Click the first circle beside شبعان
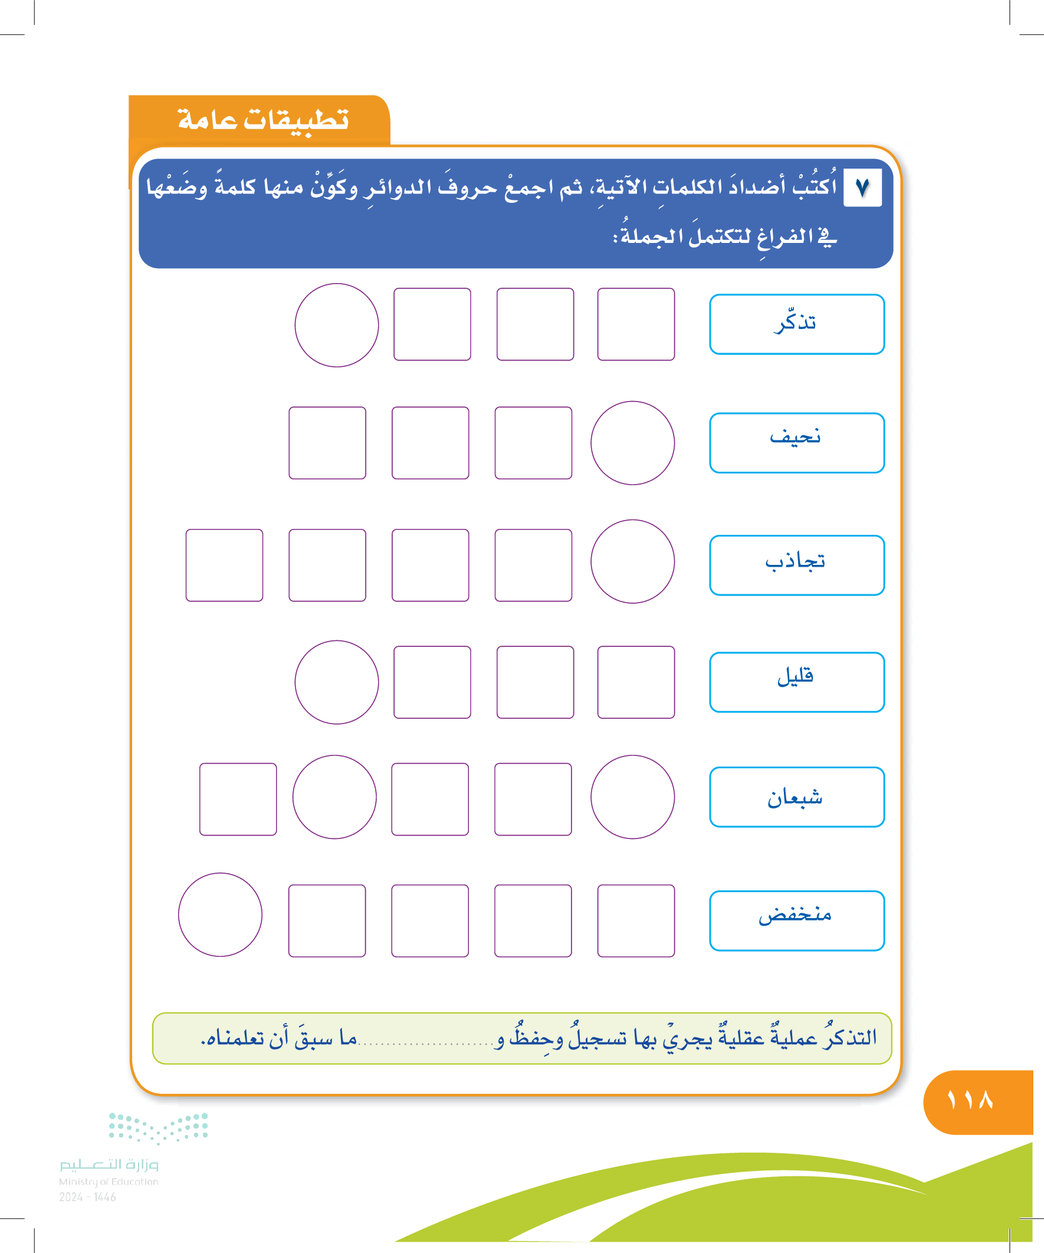 (632, 797)
